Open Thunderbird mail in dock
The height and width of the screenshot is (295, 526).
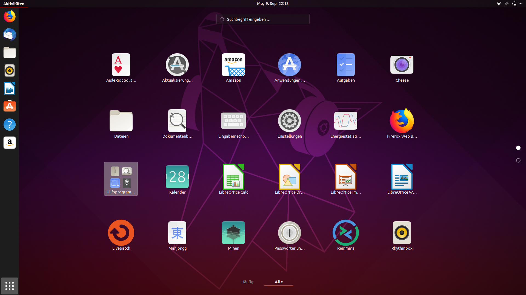(10, 35)
